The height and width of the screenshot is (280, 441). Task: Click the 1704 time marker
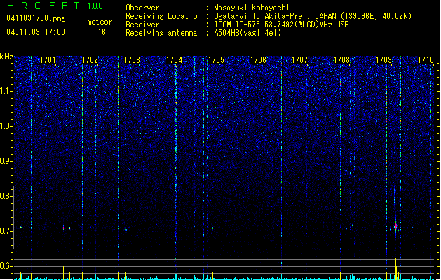(174, 60)
